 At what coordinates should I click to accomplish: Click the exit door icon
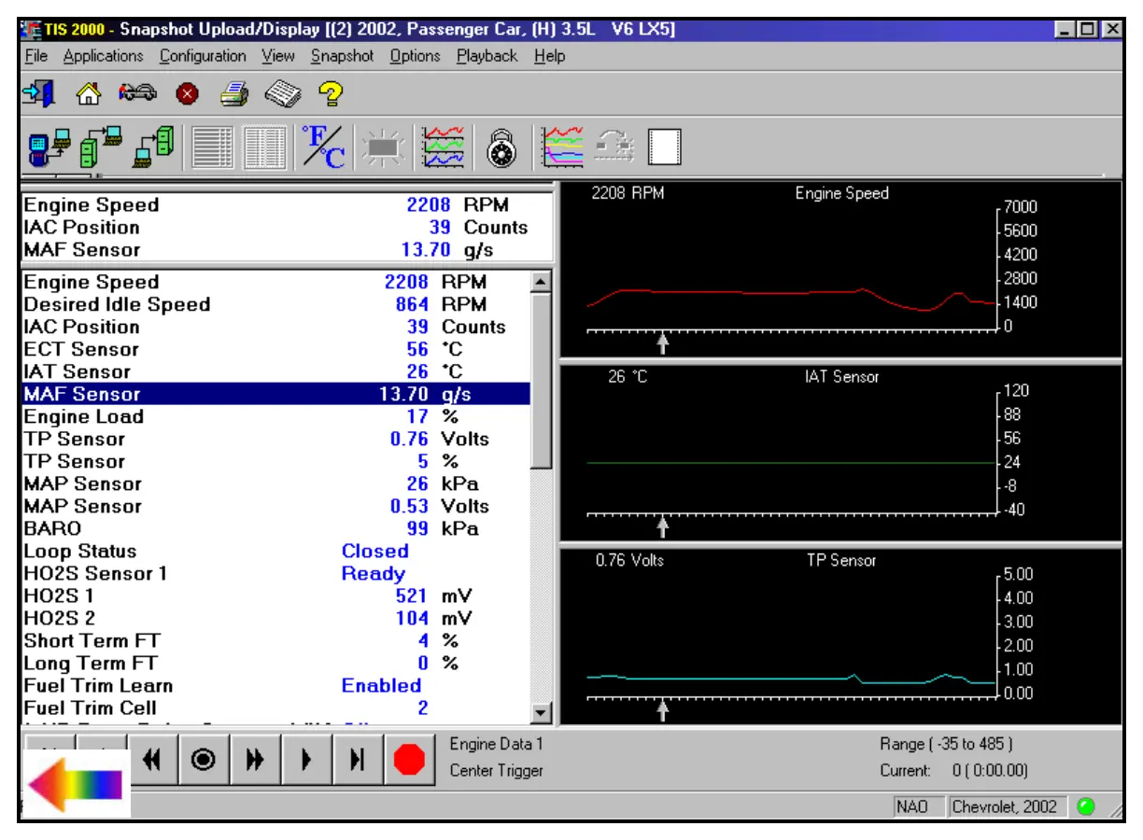pyautogui.click(x=39, y=93)
